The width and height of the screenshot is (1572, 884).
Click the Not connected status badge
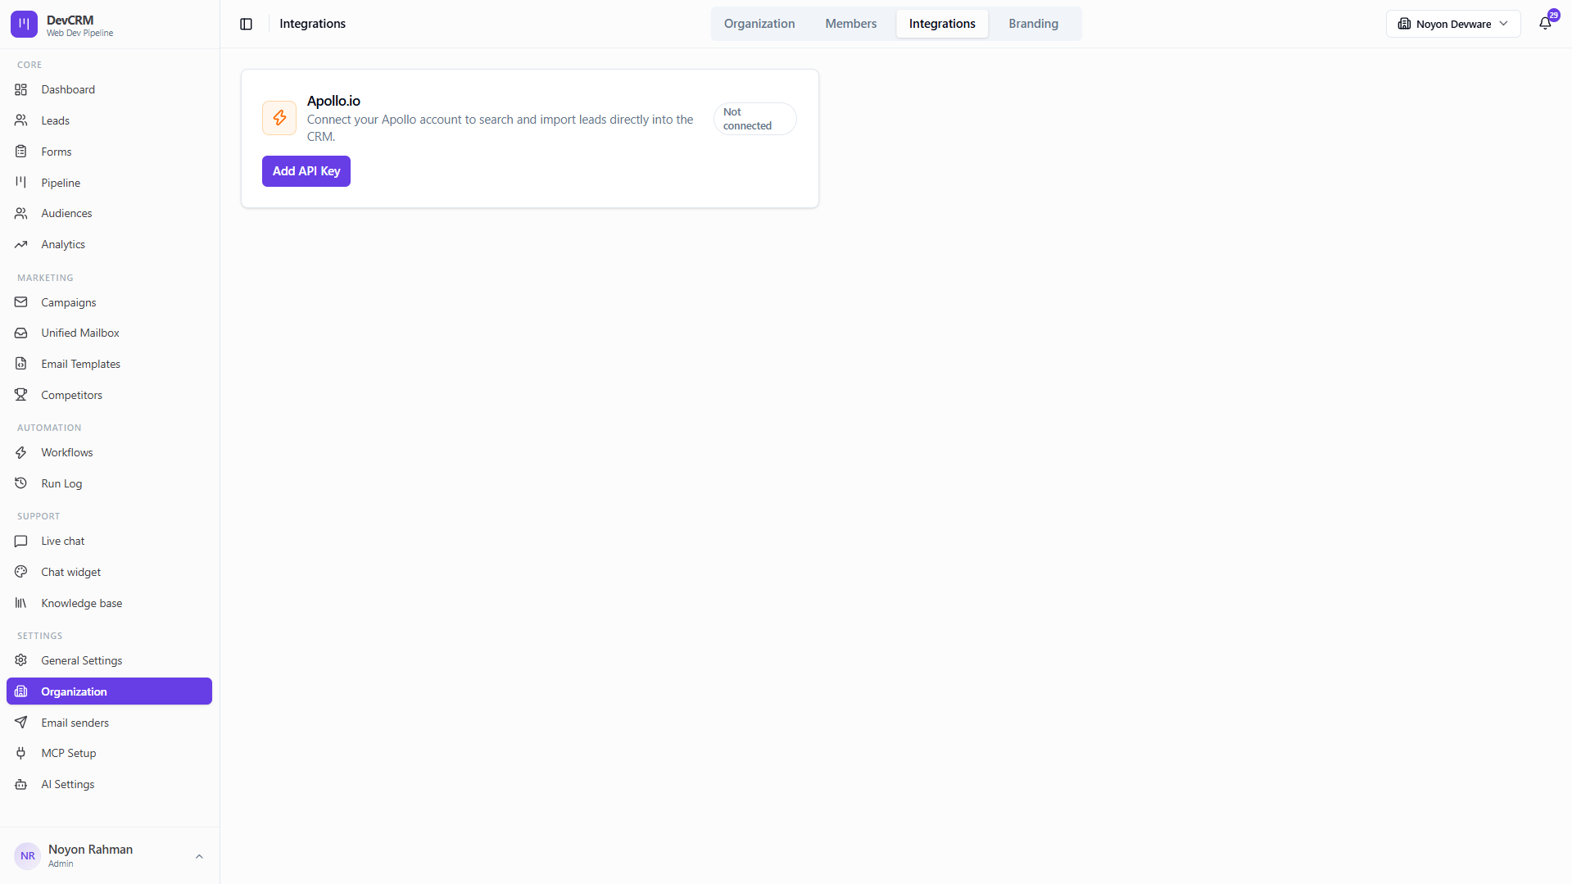[x=754, y=119]
